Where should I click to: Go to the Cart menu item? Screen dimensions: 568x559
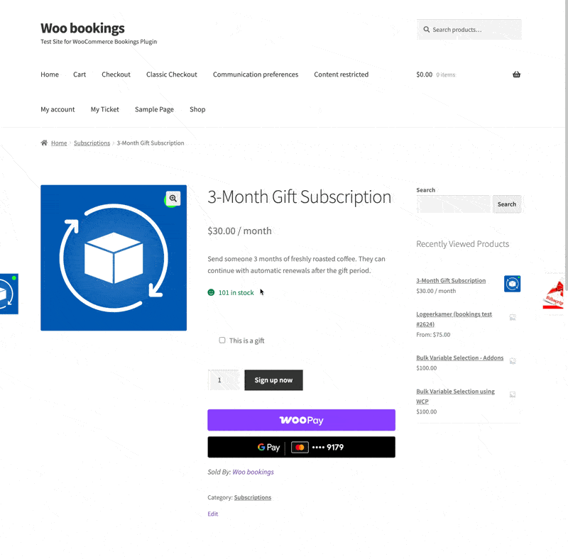[80, 74]
